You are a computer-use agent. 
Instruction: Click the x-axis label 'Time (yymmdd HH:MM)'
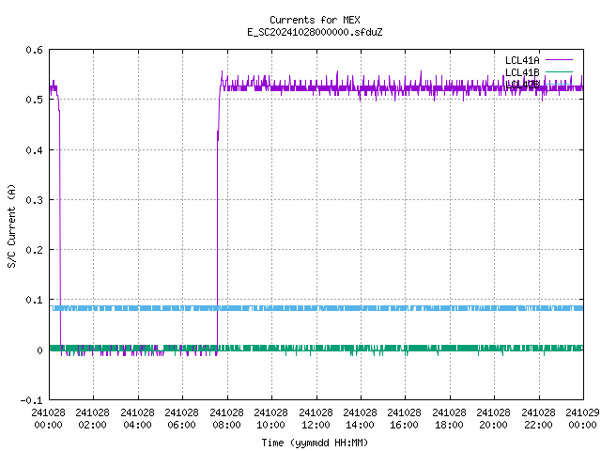tap(315, 443)
